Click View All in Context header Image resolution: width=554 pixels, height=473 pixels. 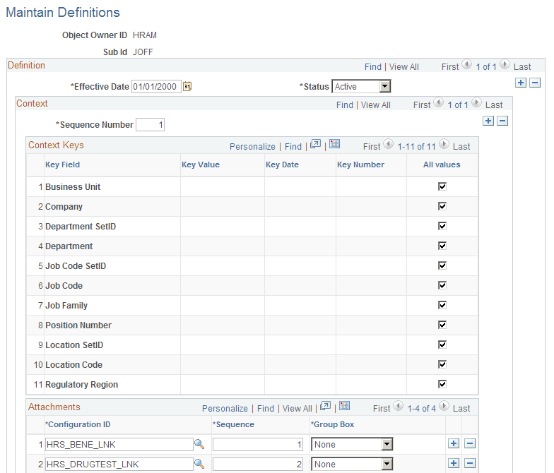(376, 105)
